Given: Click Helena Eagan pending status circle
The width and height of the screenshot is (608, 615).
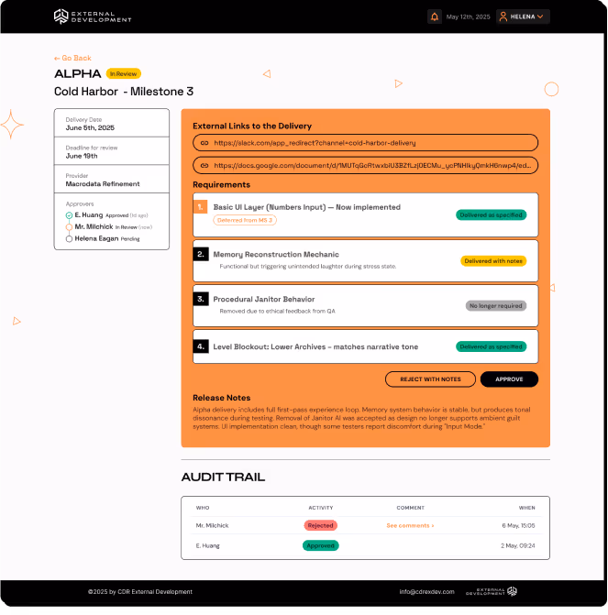Looking at the screenshot, I should coord(69,239).
